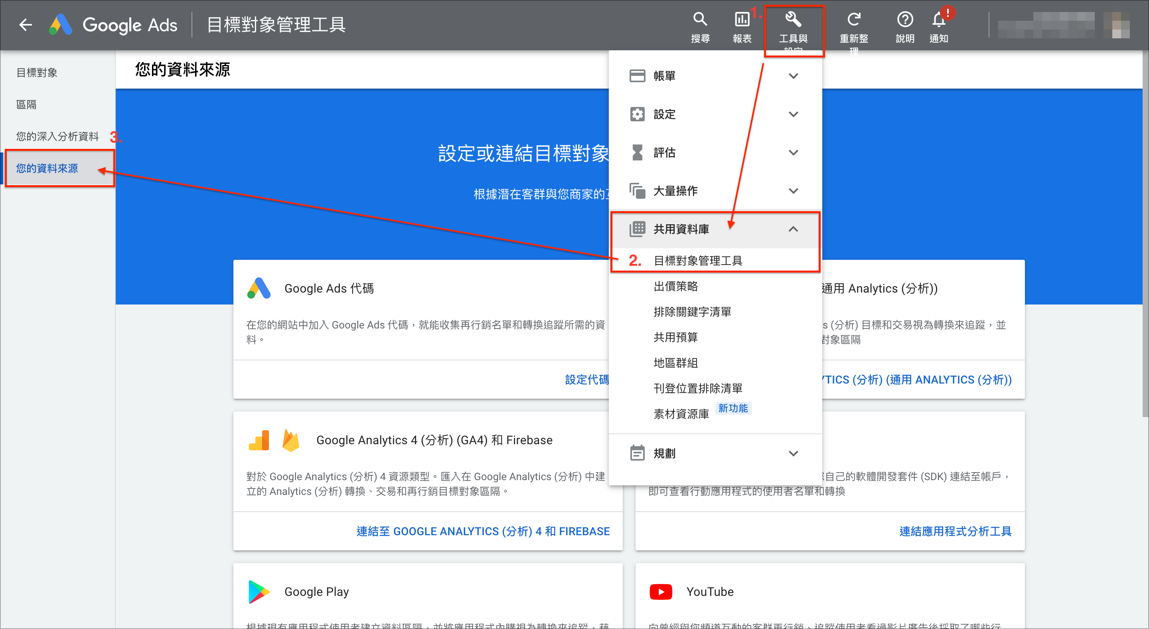1149x629 pixels.
Task: Click the back arrow icon
Action: 26,24
